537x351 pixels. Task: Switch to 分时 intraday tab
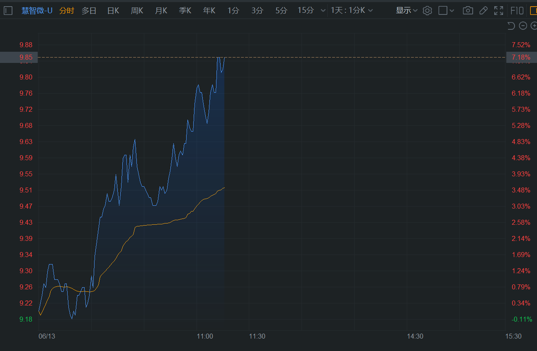coord(67,11)
